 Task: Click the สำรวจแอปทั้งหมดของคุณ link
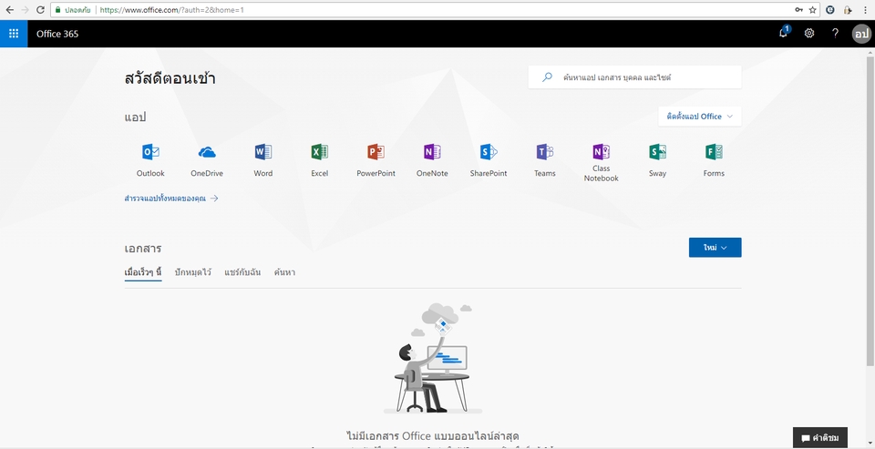(x=170, y=198)
